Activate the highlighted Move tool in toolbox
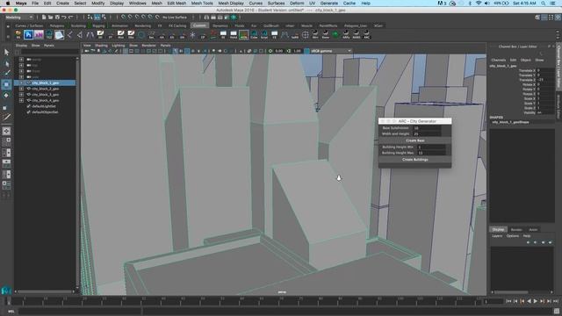 pos(6,84)
